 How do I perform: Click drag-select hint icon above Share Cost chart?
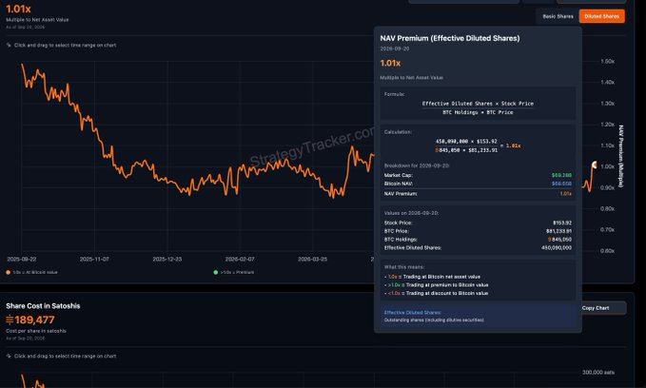coord(9,356)
